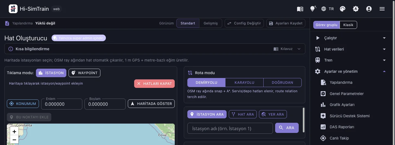Click the Config Değiştir button
The width and height of the screenshot is (395, 145).
pos(244,23)
